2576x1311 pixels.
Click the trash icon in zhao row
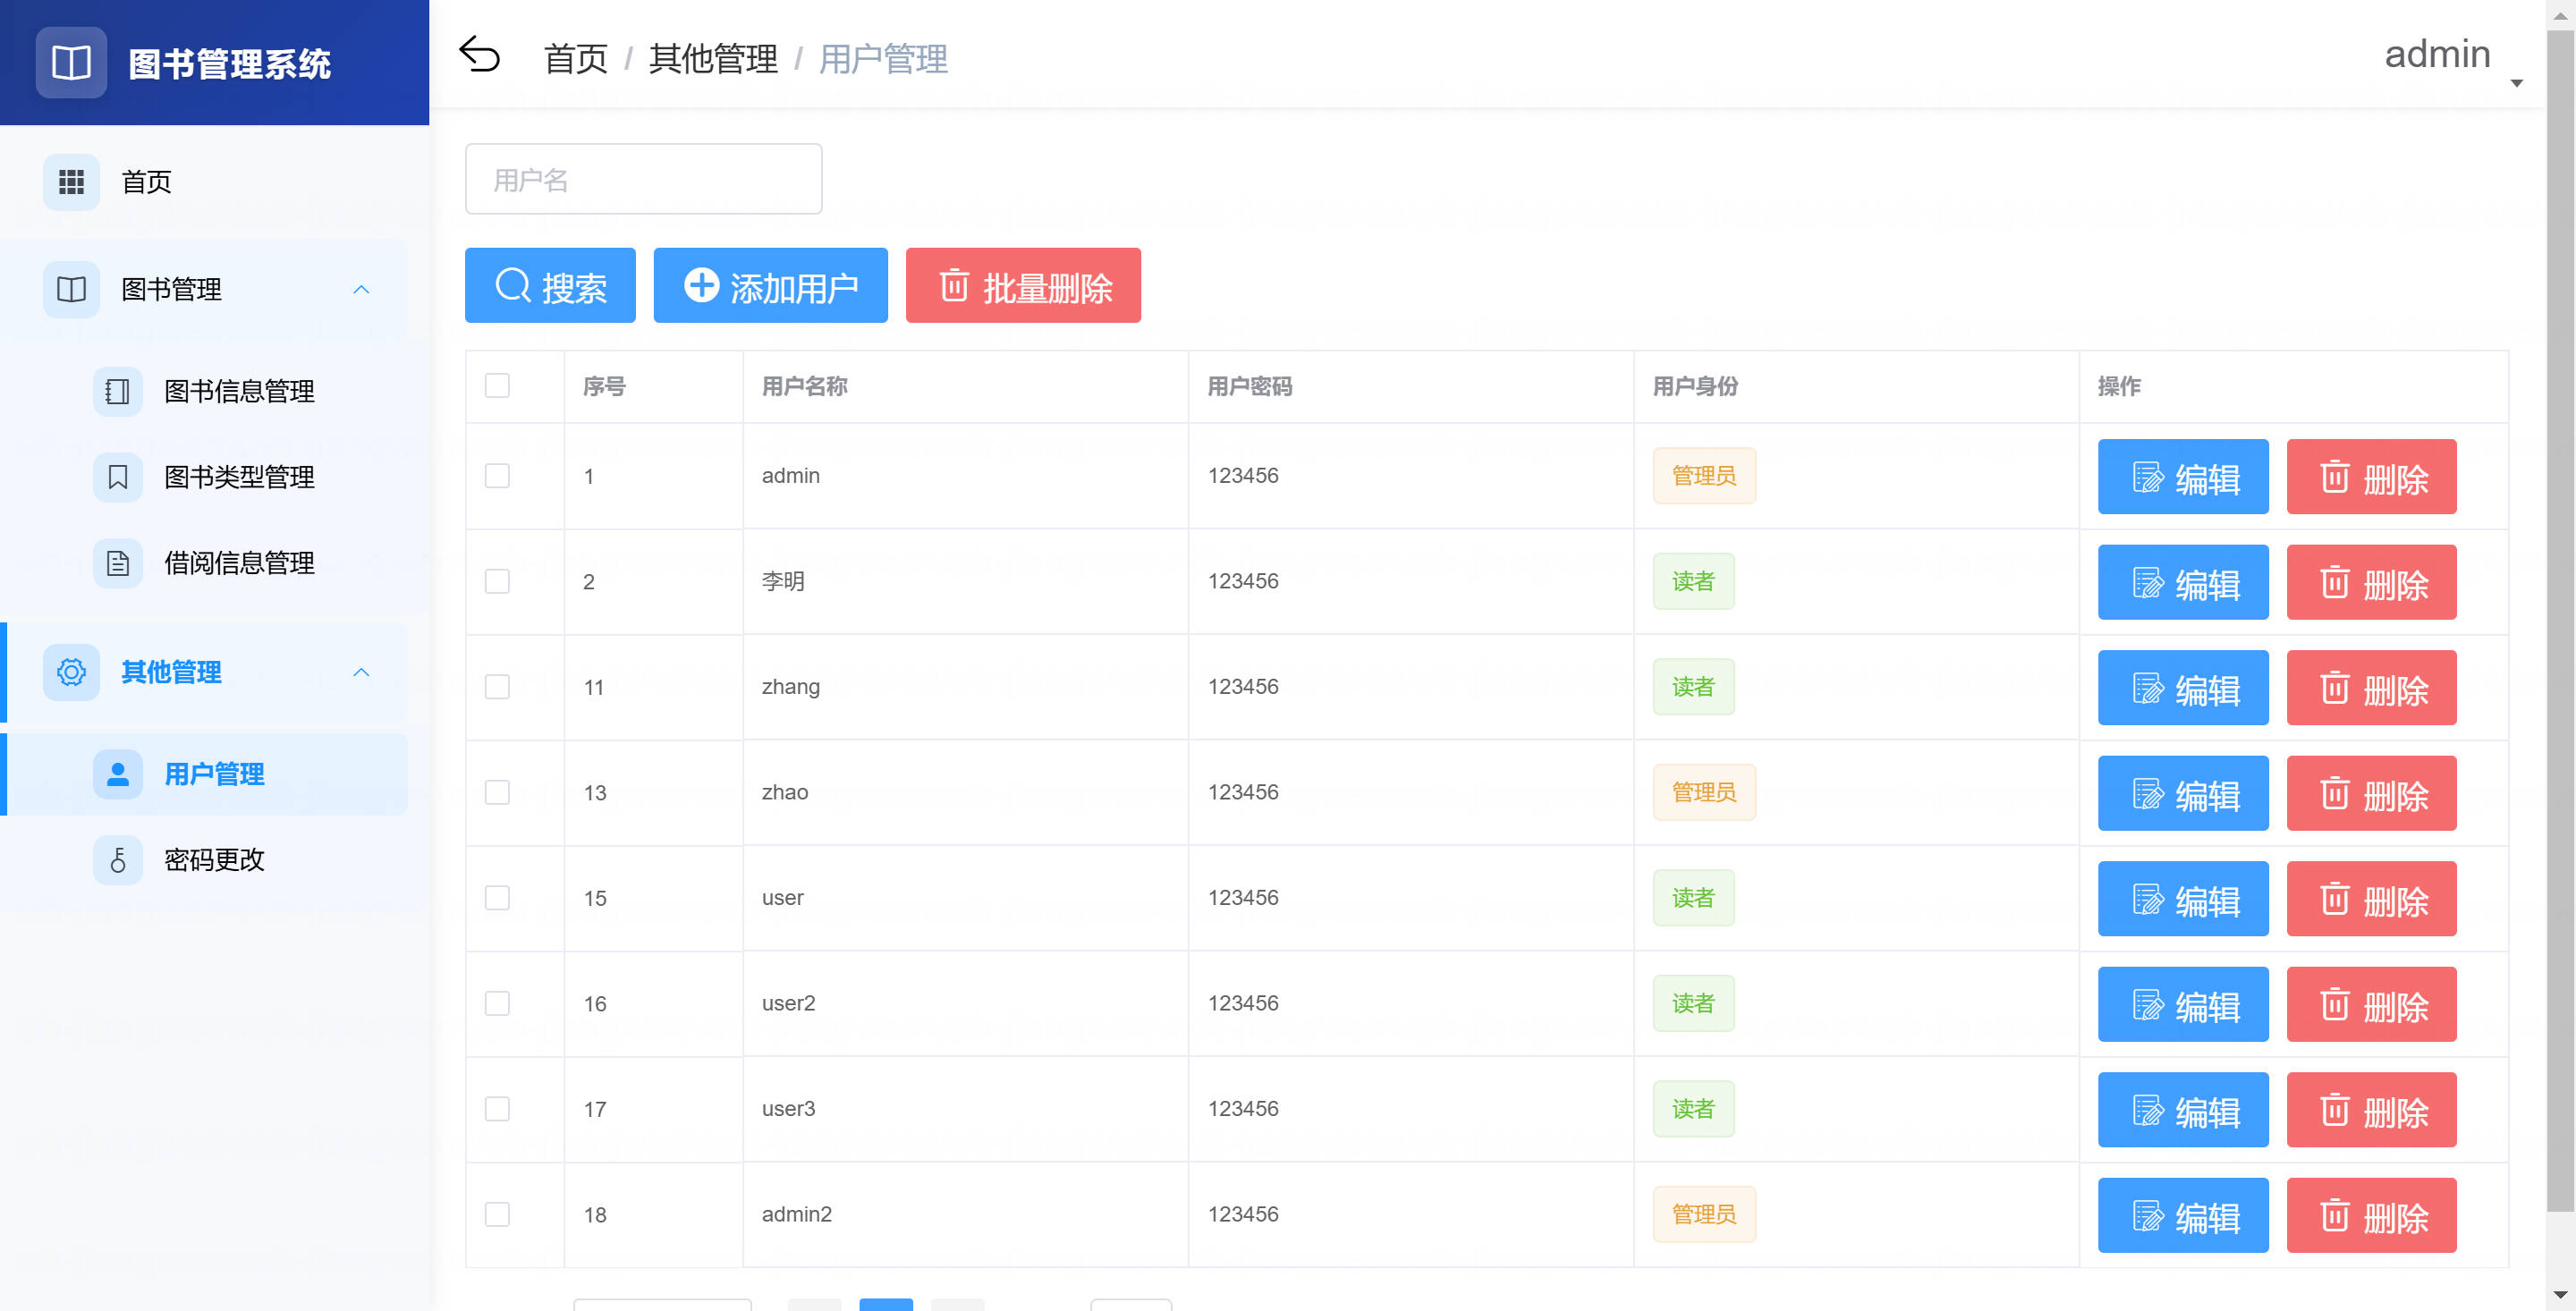point(2334,794)
